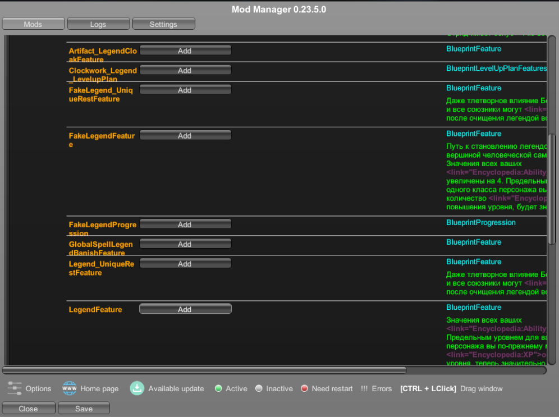The width and height of the screenshot is (559, 417).
Task: Click the Drag window hint text
Action: [482, 388]
